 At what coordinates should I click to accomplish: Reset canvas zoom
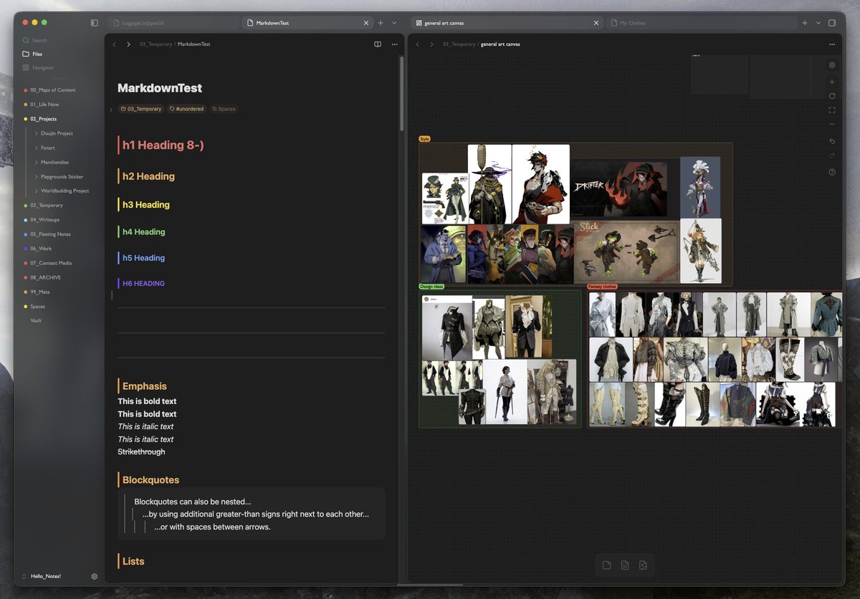[832, 96]
